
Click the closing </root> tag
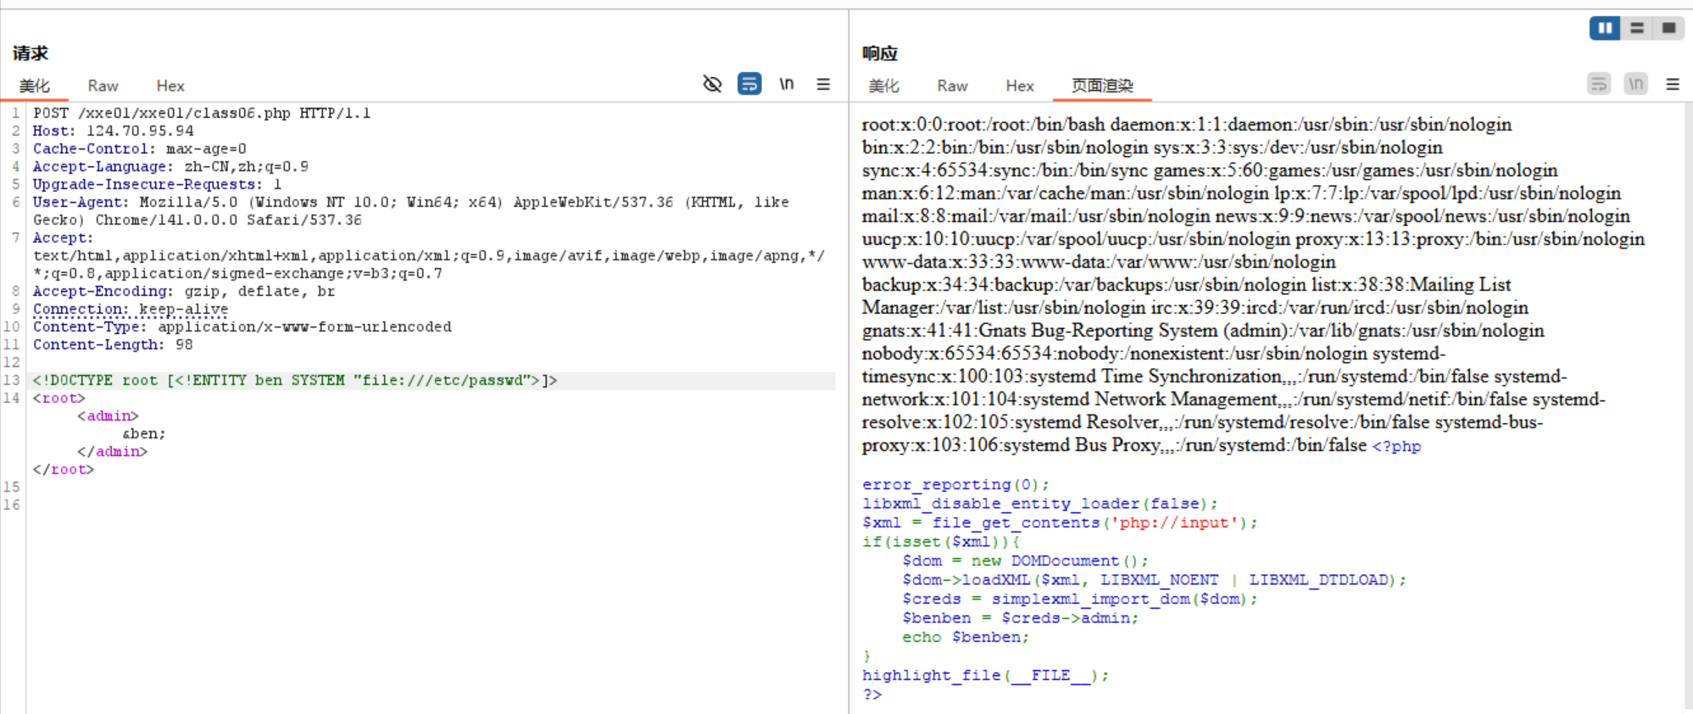(x=64, y=469)
